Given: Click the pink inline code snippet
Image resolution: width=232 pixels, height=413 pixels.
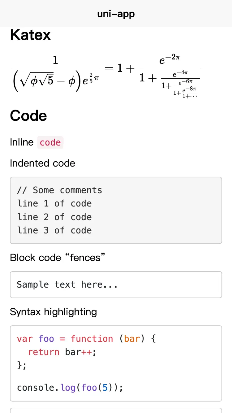Looking at the screenshot, I should [50, 142].
